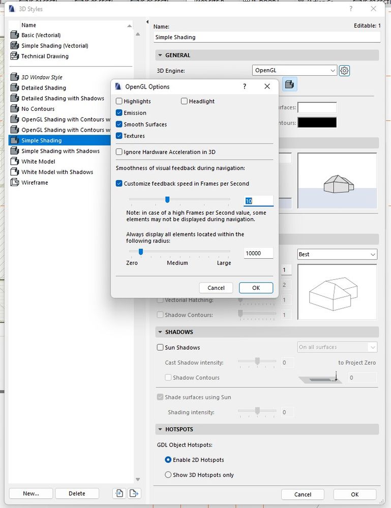This screenshot has width=391, height=508.
Task: Click the export 3D style icon
Action: click(134, 493)
